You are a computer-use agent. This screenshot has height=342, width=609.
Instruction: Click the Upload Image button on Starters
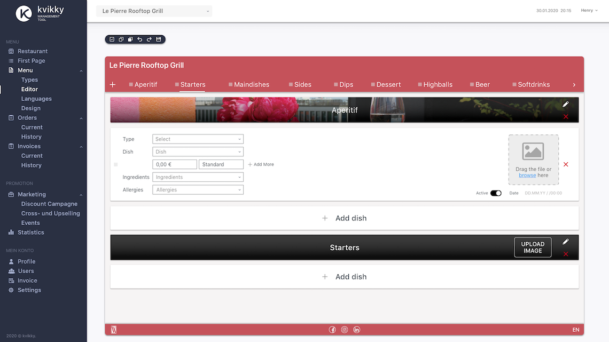click(x=533, y=248)
